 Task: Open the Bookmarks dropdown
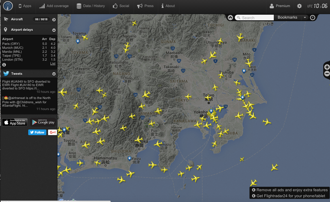[305, 17]
